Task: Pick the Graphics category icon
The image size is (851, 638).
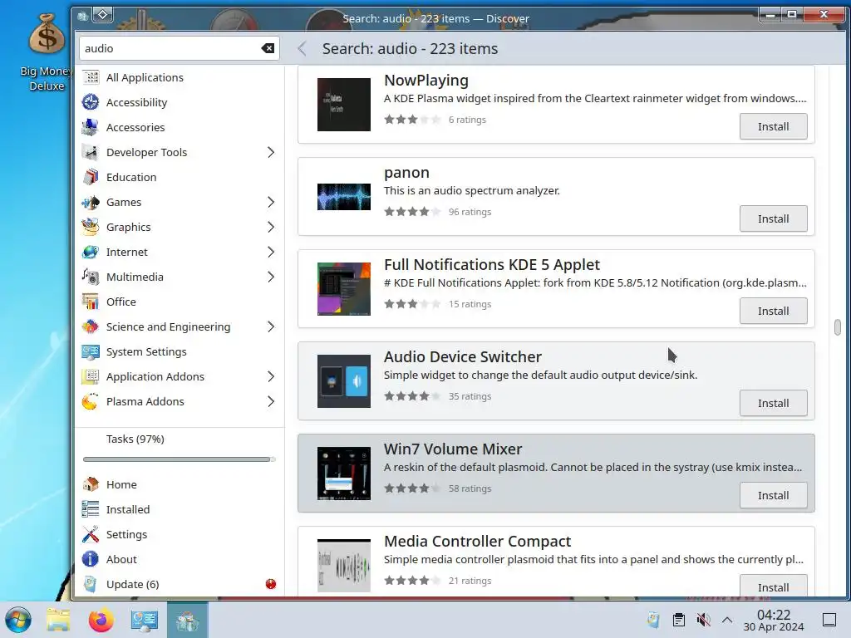Action: 91,228
